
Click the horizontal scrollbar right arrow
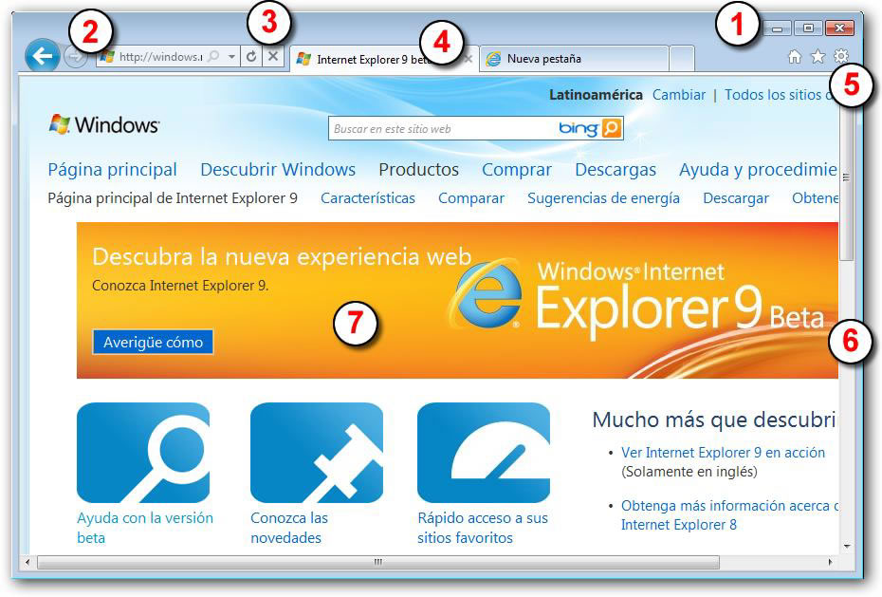(830, 562)
